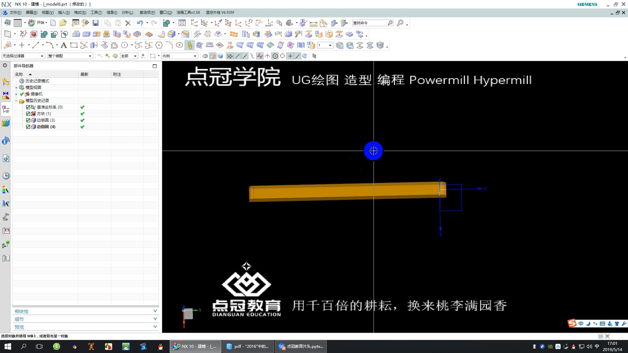The height and width of the screenshot is (353, 628).
Task: Open 点冠教育片头.pptx from the taskbar
Action: (x=300, y=346)
